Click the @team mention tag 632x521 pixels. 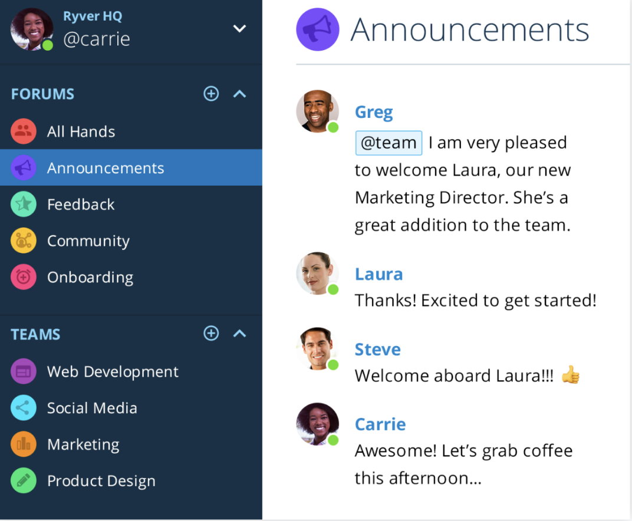click(x=389, y=143)
